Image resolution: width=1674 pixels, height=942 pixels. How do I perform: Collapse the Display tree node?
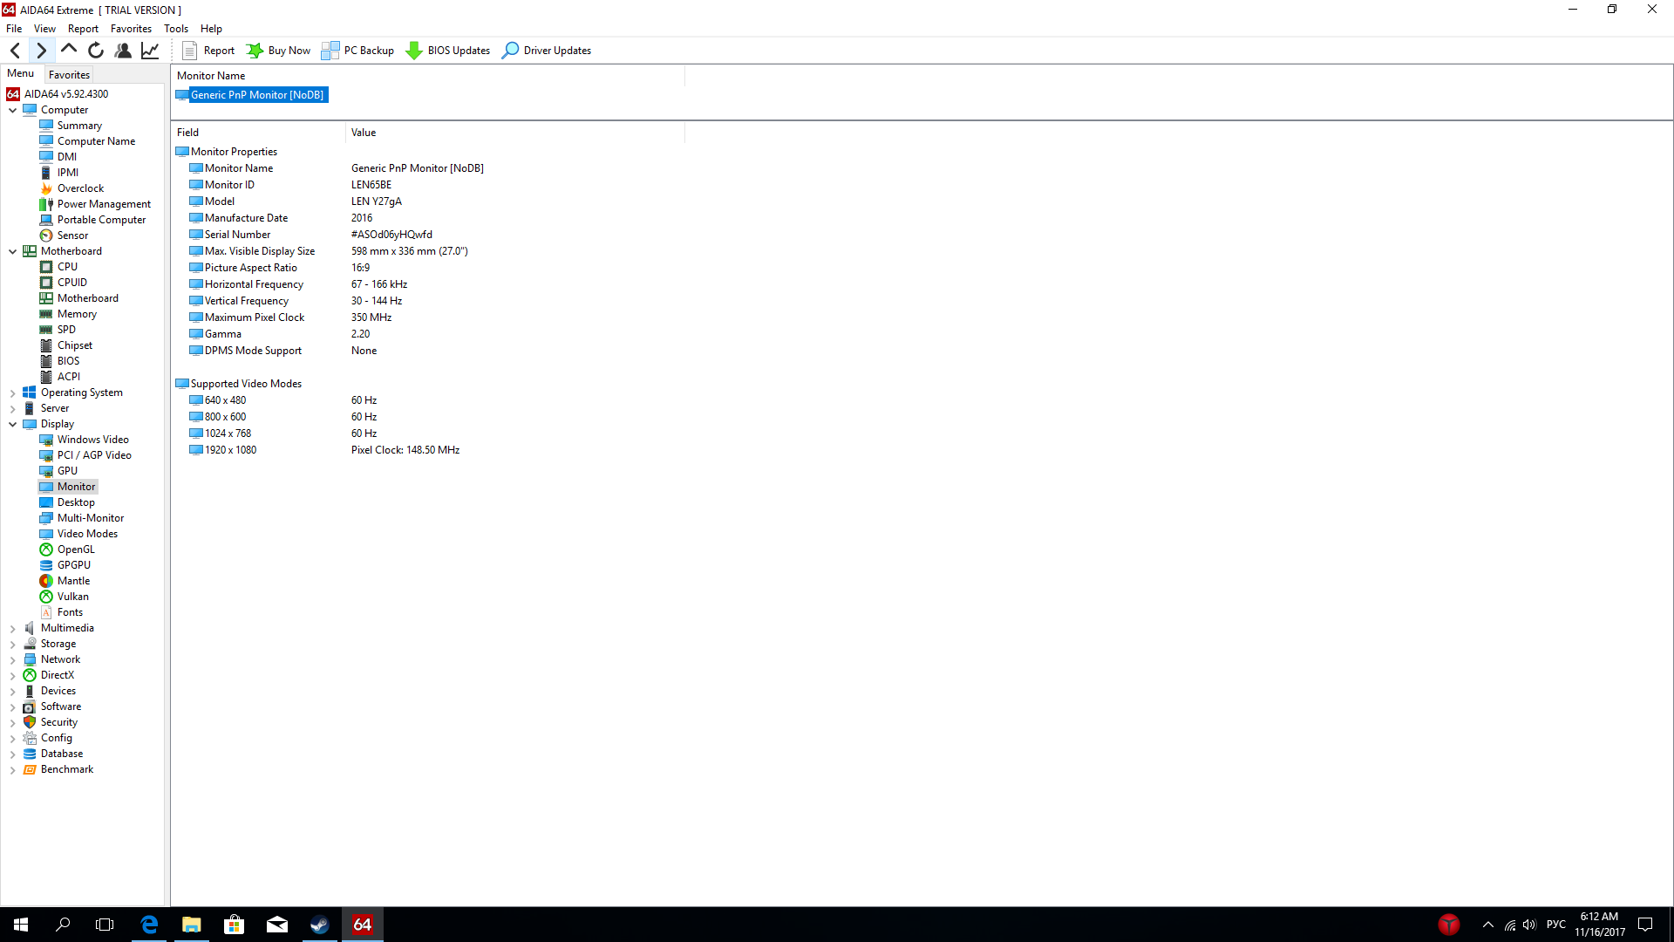click(13, 424)
